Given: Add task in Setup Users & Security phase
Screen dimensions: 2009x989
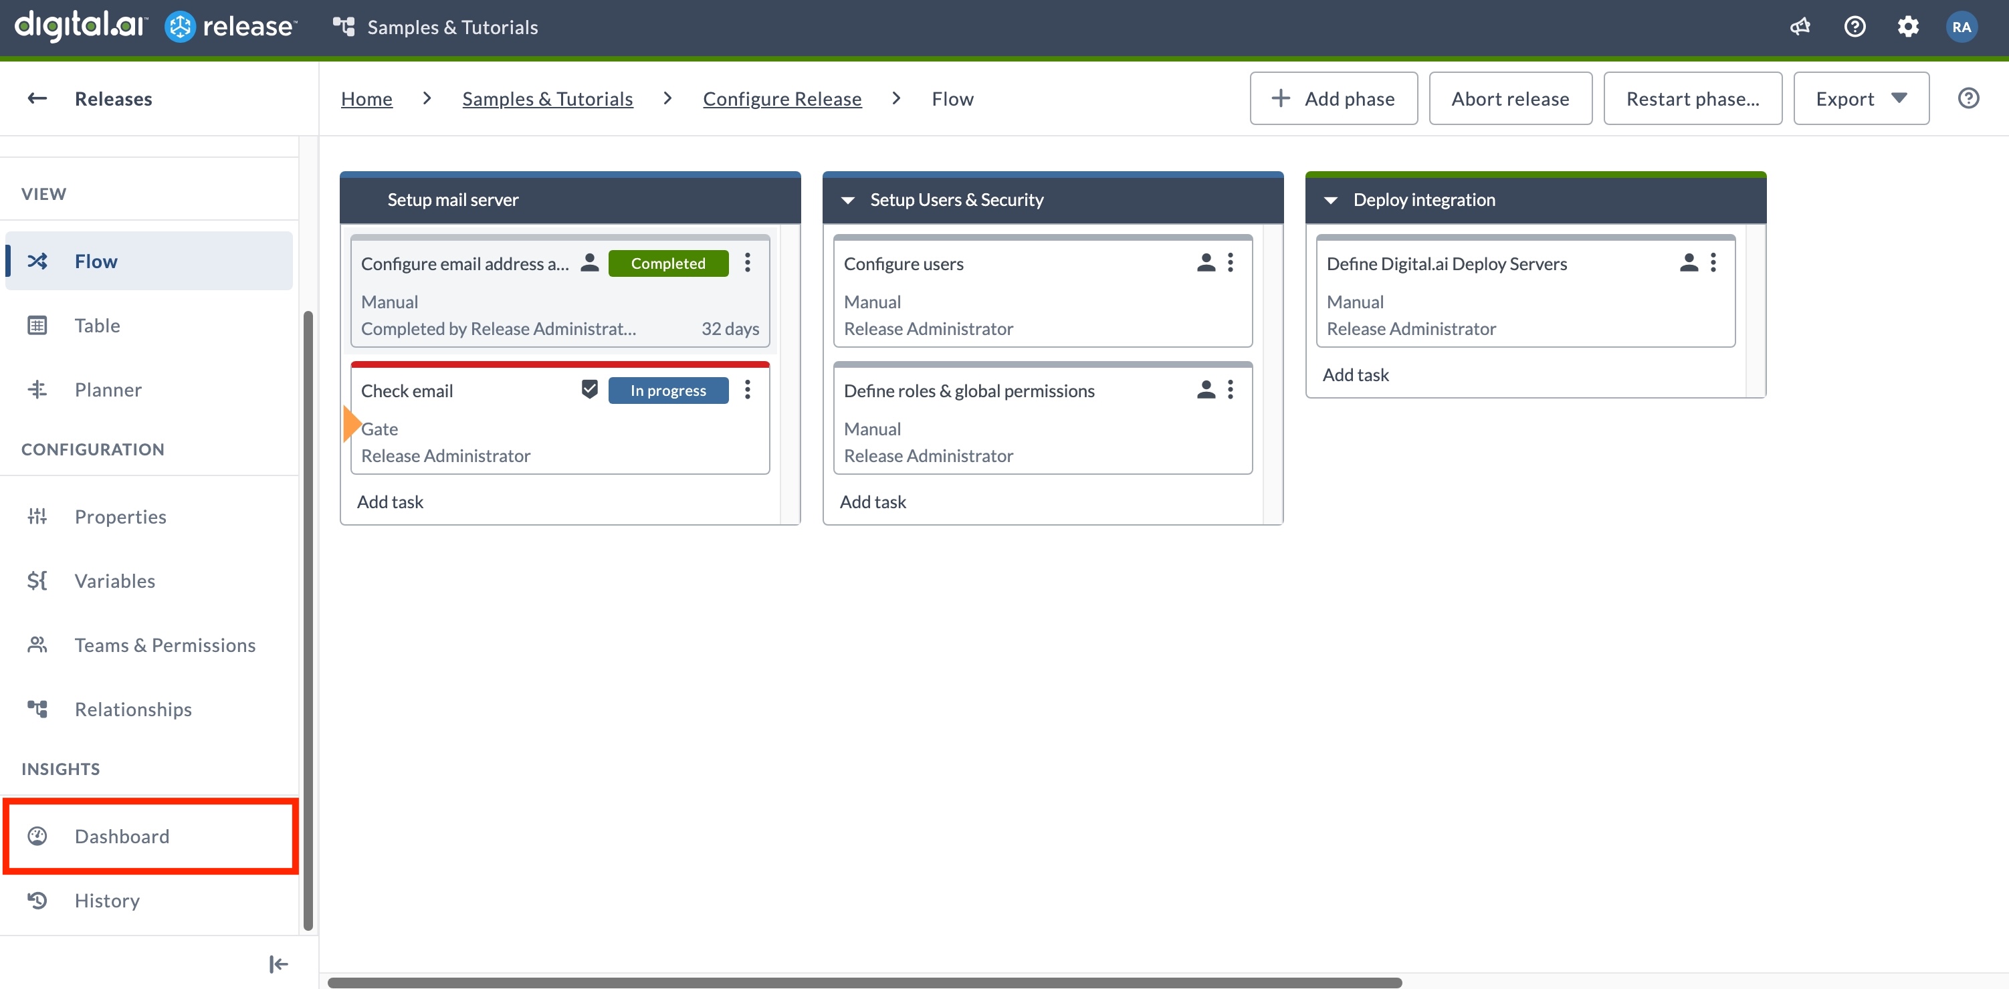Looking at the screenshot, I should 873,502.
